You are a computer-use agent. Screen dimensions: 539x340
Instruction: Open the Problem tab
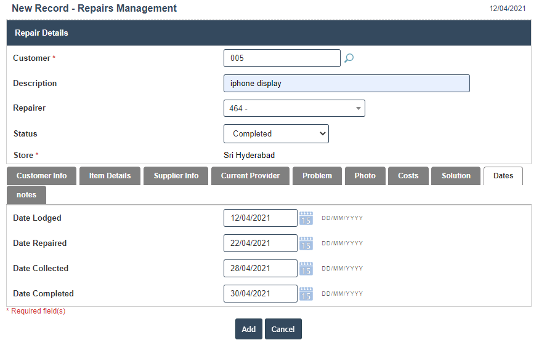[317, 176]
